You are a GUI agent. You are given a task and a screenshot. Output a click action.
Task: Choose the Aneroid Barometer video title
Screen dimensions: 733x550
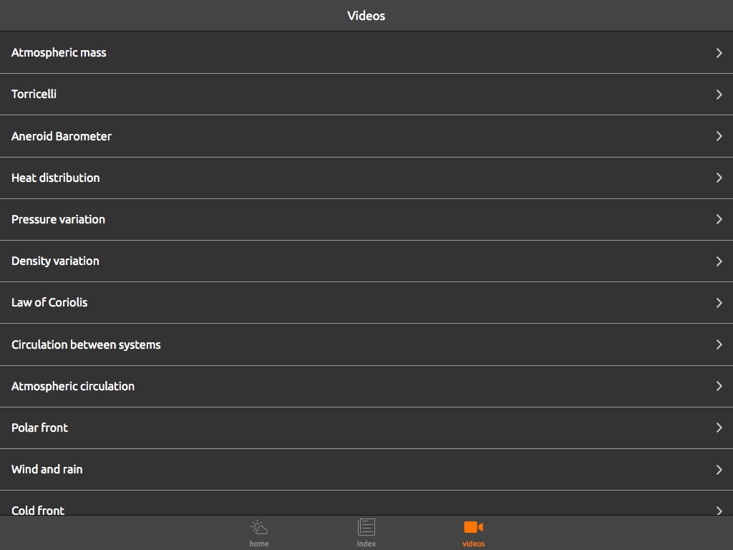click(62, 136)
